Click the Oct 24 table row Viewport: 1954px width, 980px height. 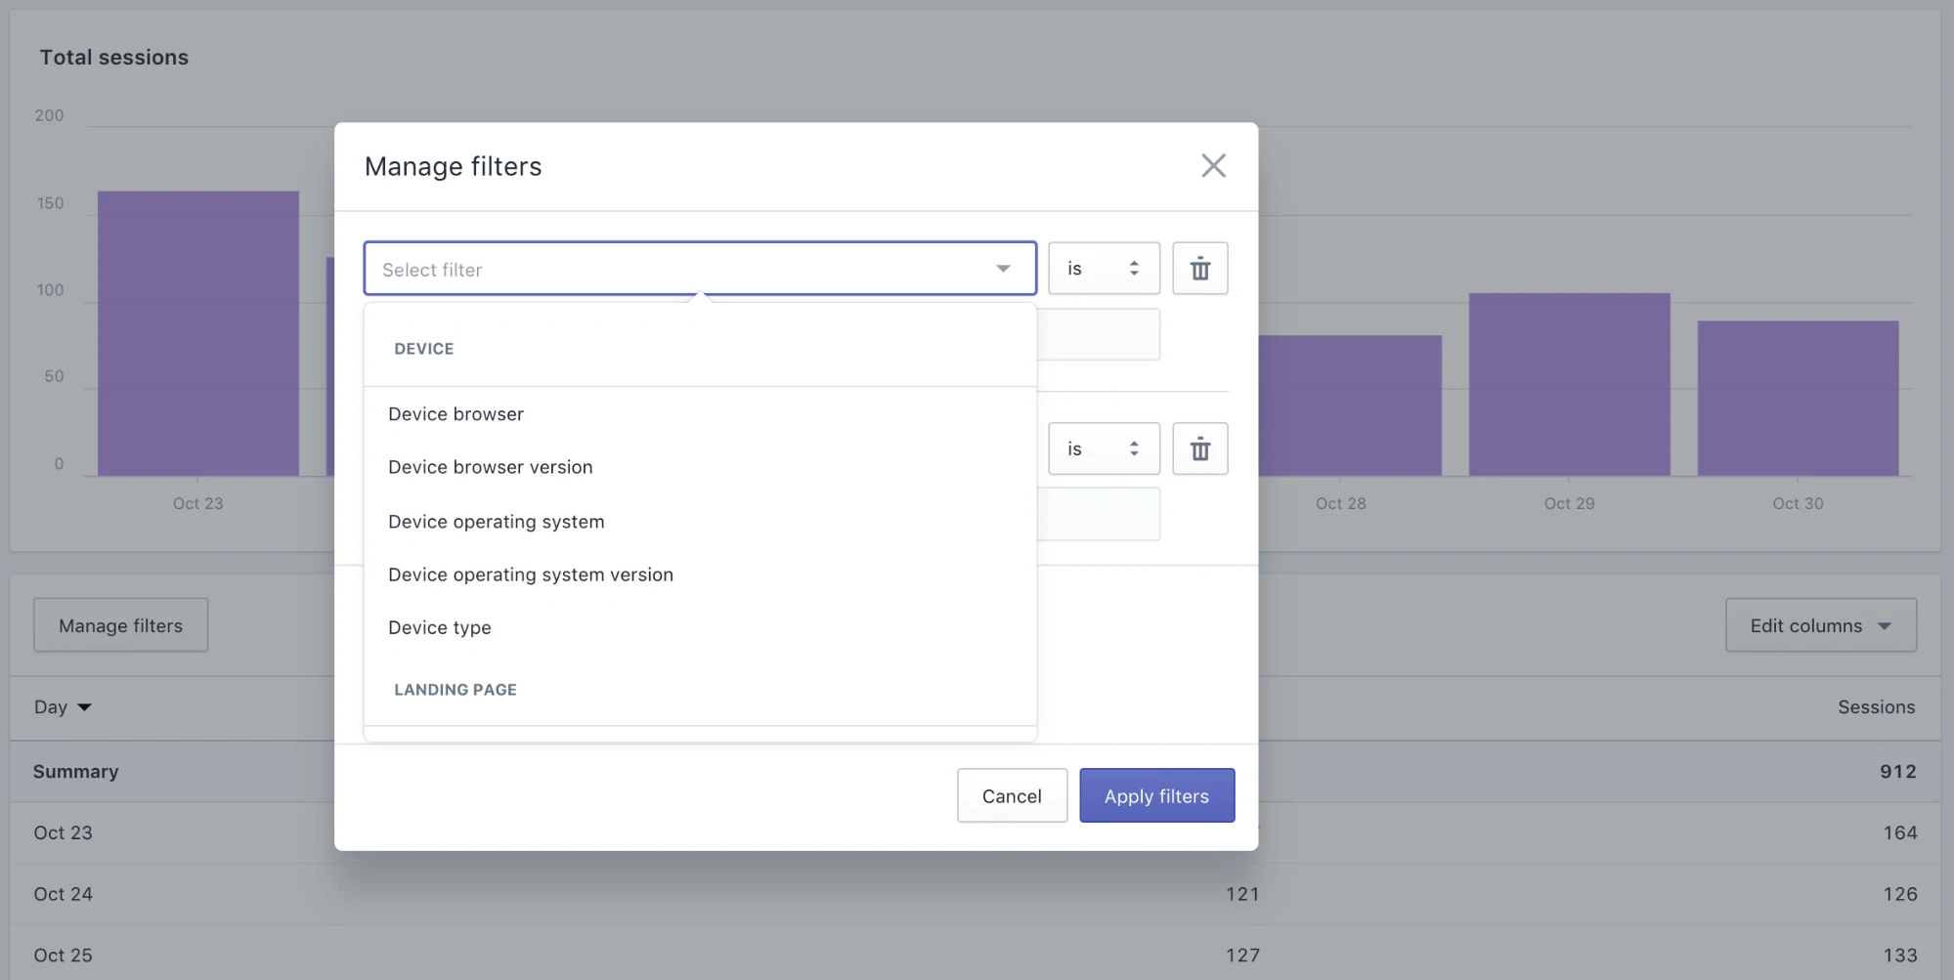64,894
